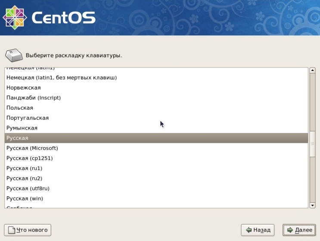Open the Что нового release notes button

pyautogui.click(x=28, y=230)
